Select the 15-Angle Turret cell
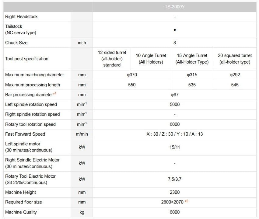Image resolution: width=259 pixels, height=219 pixels. (192, 59)
